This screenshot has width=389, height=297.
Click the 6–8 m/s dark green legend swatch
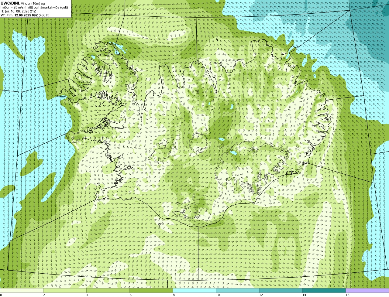[x=151, y=290]
